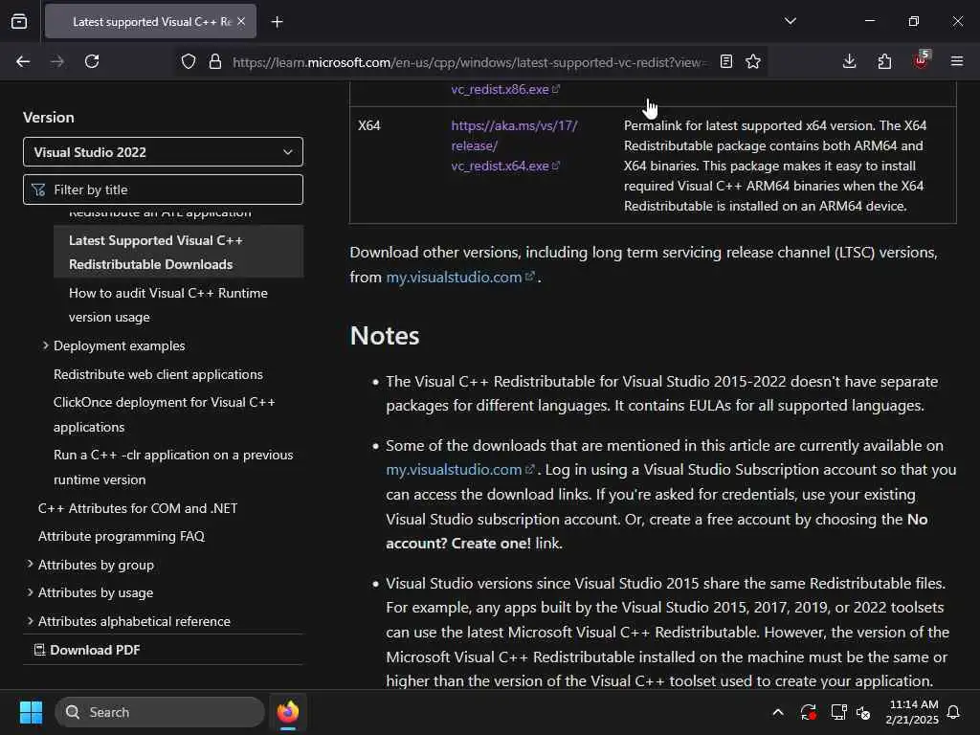Expand Attributes by usage
980x735 pixels.
click(96, 592)
